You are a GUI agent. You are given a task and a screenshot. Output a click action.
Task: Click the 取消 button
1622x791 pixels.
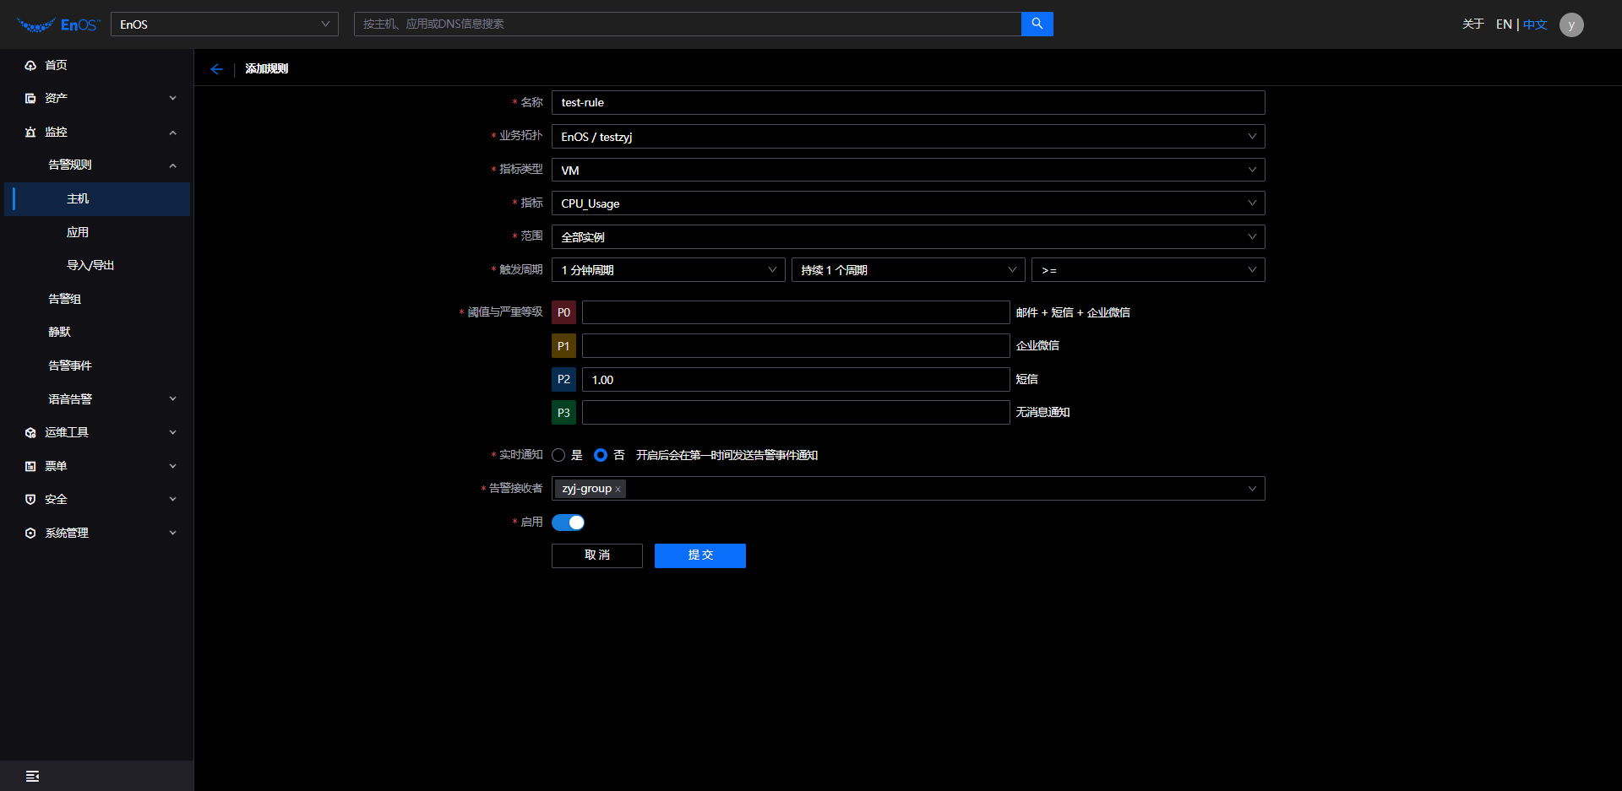597,555
